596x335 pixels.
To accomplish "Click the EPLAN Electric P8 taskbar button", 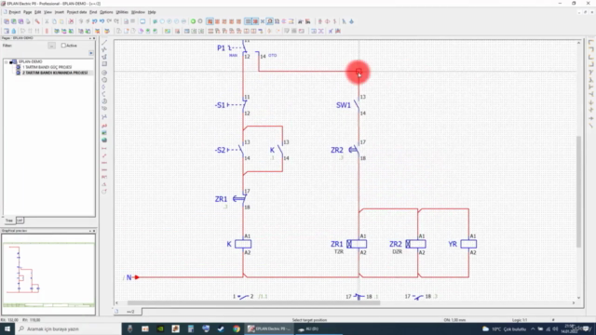I will pos(269,328).
